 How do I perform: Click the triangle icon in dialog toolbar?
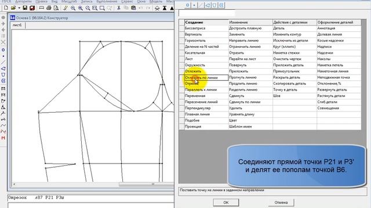pyautogui.click(x=208, y=5)
